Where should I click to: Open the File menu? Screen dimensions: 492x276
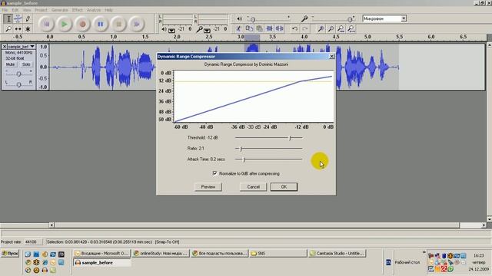[5, 10]
